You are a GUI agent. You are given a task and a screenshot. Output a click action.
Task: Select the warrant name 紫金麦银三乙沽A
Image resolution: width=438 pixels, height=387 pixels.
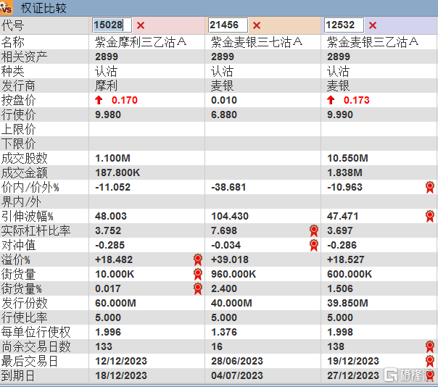pos(373,43)
